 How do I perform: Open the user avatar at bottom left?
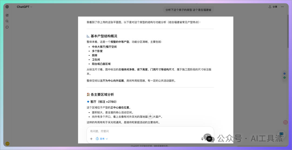click(8, 144)
